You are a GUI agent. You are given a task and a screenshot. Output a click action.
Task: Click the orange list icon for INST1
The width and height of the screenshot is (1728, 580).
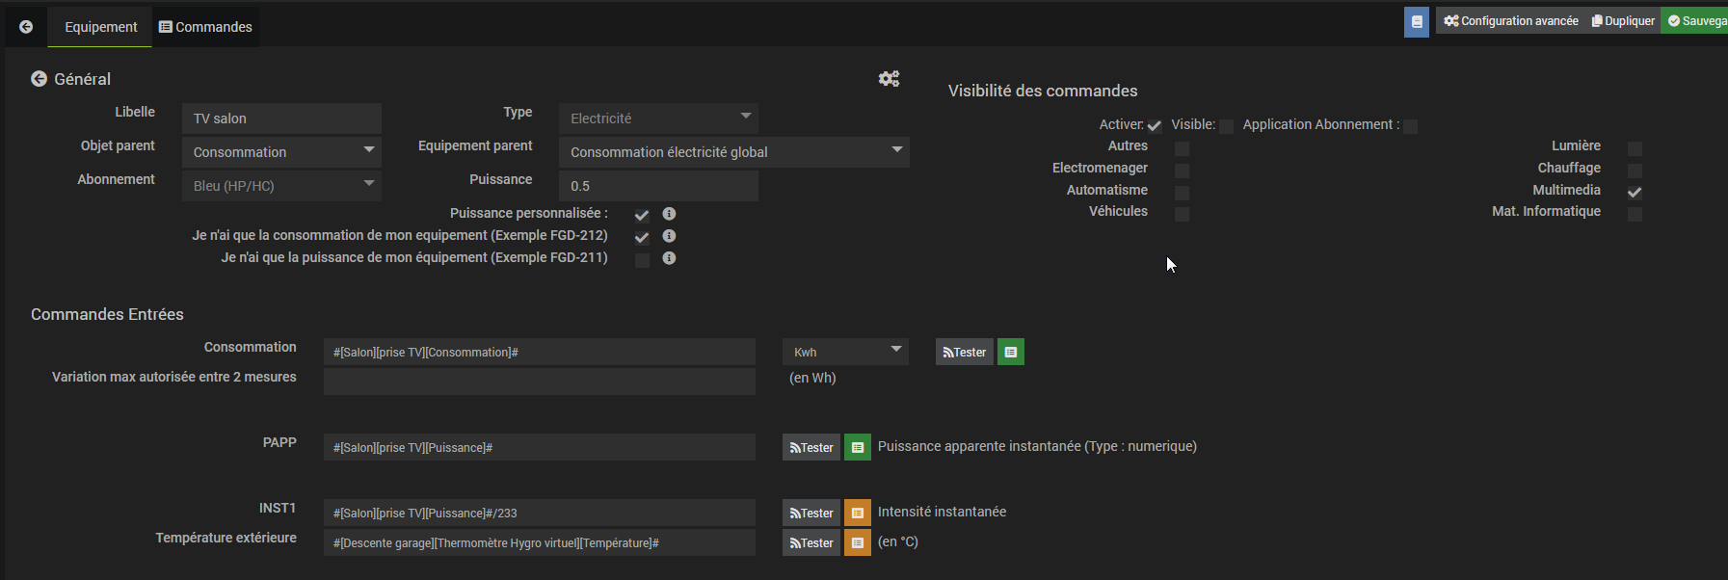point(857,514)
